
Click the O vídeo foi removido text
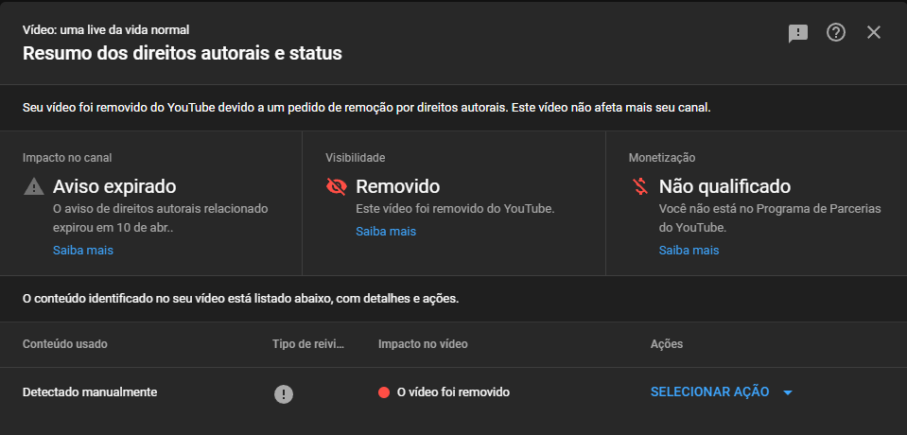point(453,392)
